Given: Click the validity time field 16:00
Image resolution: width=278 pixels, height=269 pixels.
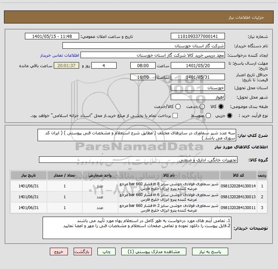Looking at the screenshot, I should (143, 77).
